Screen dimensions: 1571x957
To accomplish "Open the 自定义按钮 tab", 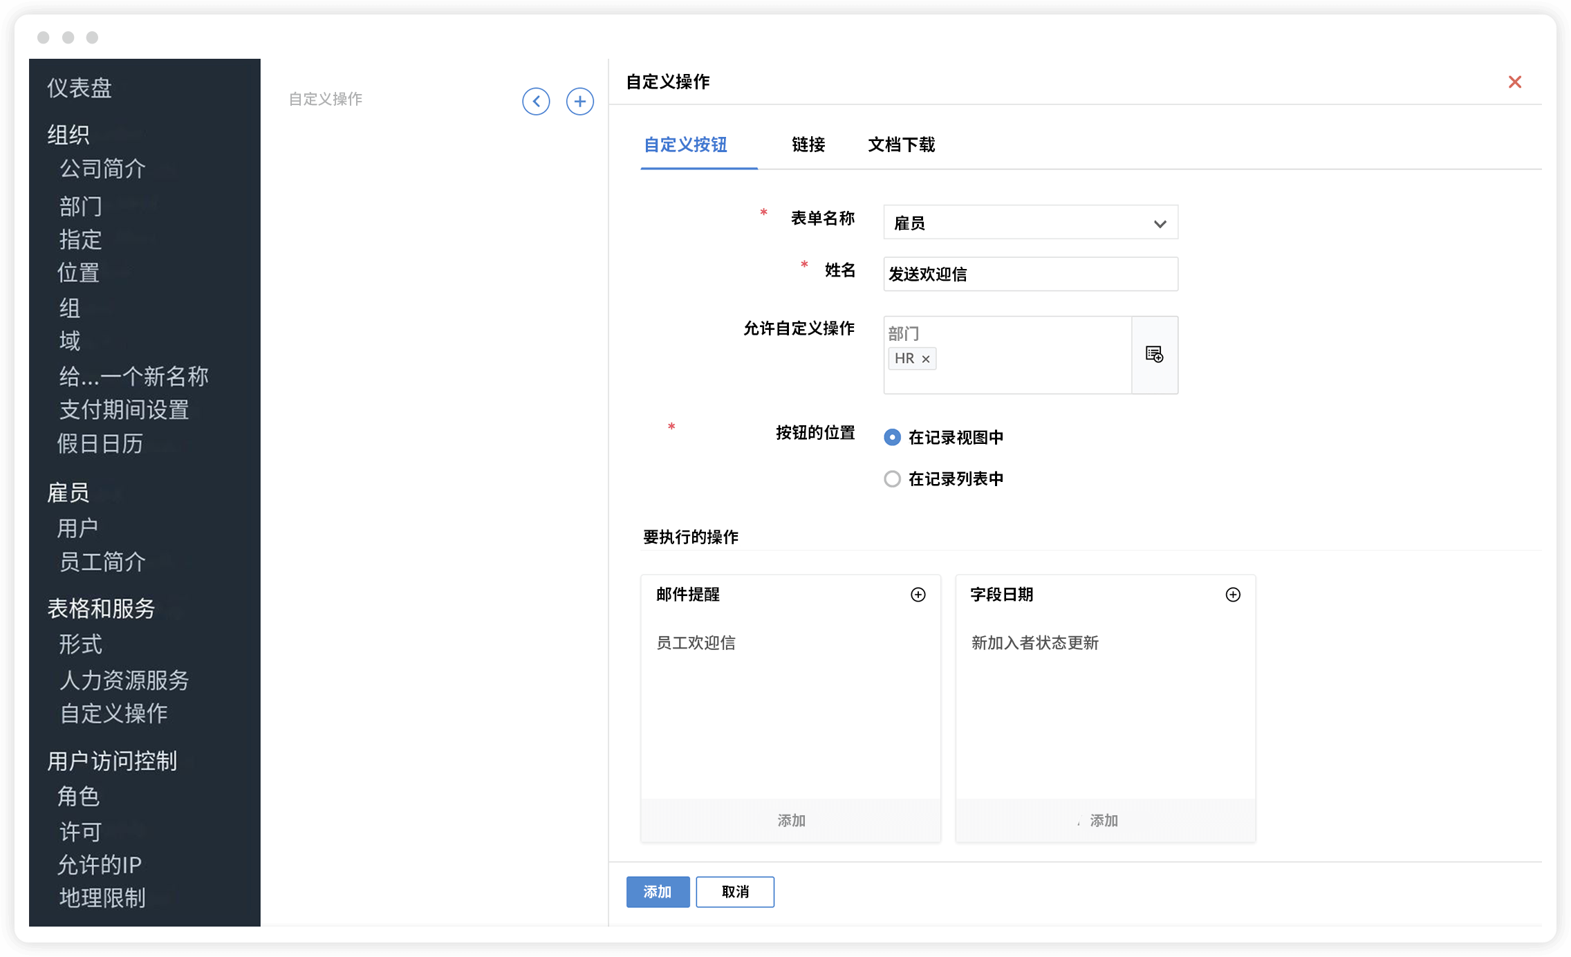I will click(x=685, y=145).
